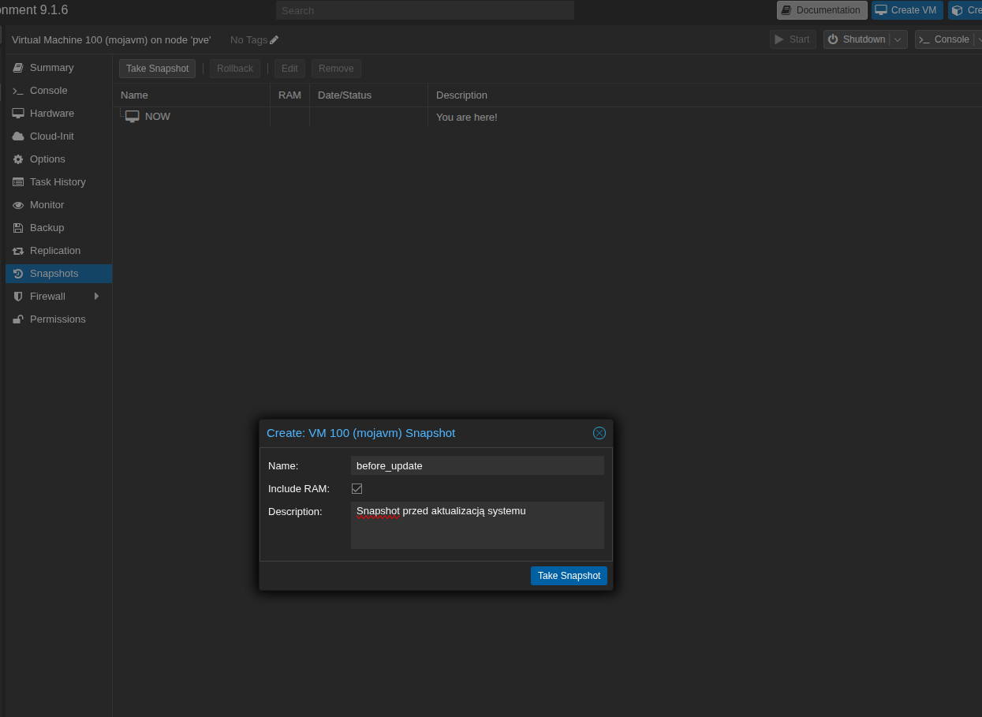Toggle RAM inclusion for the snapshot
Screen dimensions: 982x717
click(357, 488)
